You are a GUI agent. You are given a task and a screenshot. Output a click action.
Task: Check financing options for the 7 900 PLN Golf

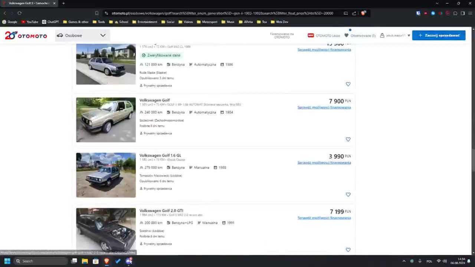click(x=324, y=108)
